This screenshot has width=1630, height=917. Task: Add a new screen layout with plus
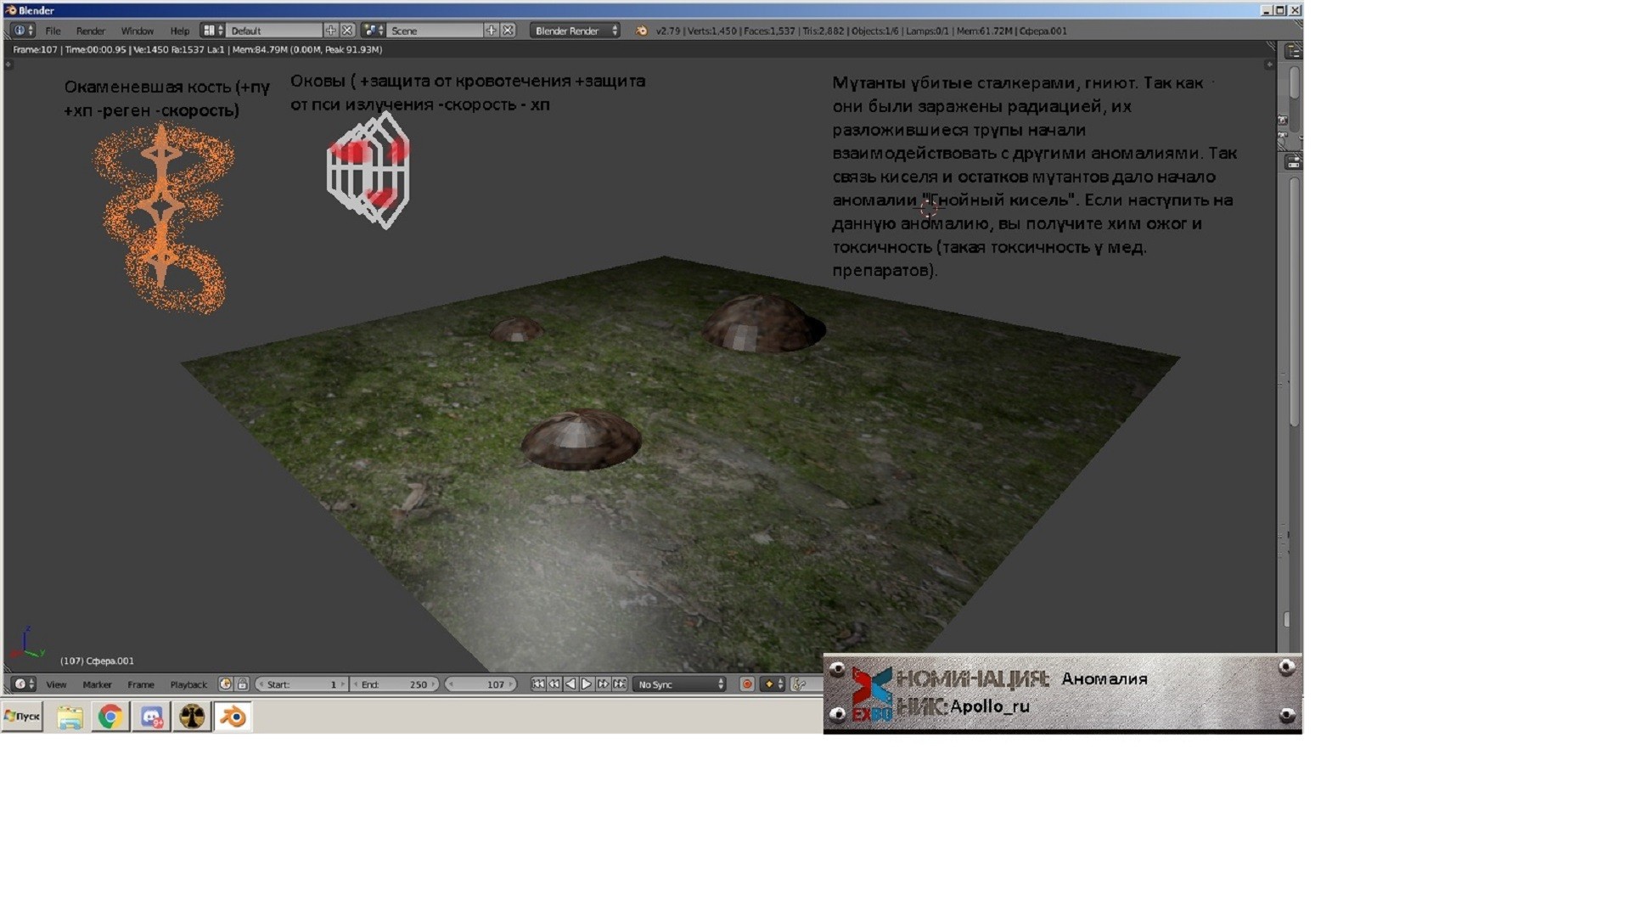[x=330, y=31]
